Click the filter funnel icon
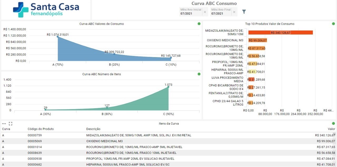This screenshot has width=337, height=167. pos(244,12)
